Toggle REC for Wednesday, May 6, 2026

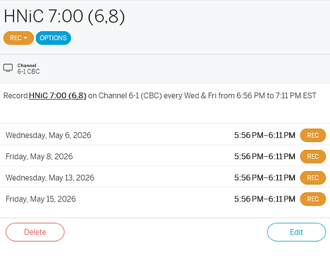pyautogui.click(x=313, y=135)
